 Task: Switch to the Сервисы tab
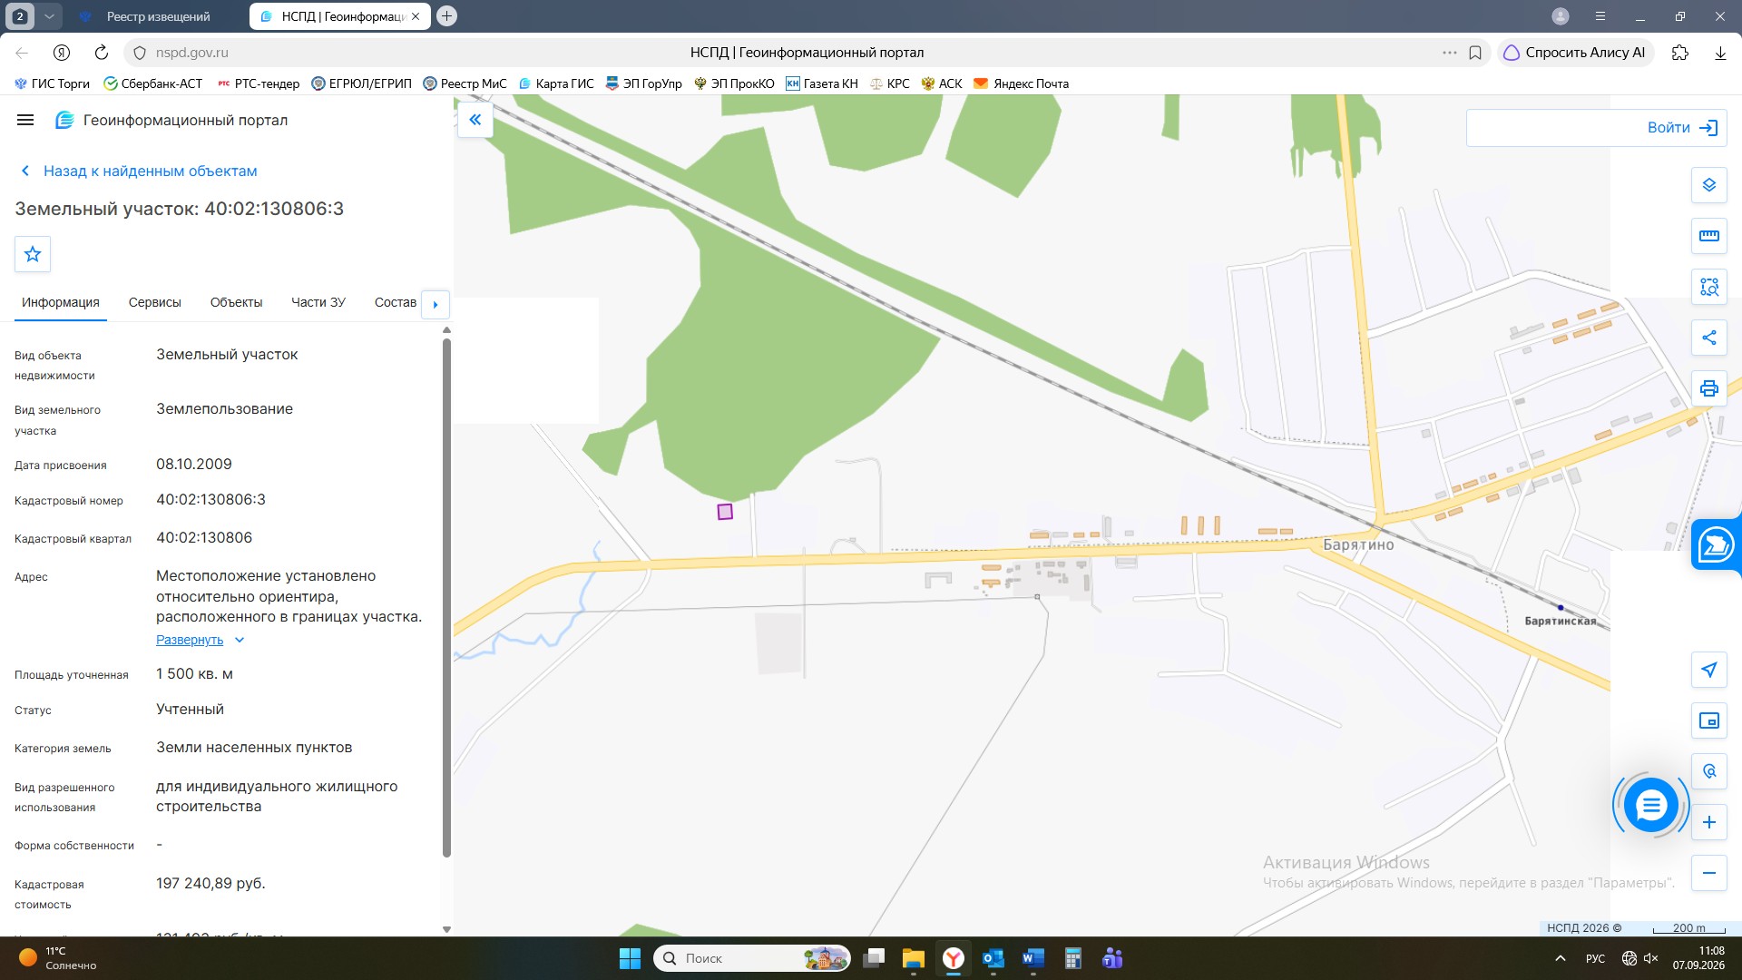(155, 302)
